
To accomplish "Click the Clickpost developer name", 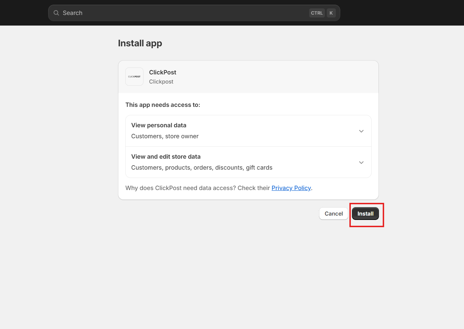I will (161, 82).
